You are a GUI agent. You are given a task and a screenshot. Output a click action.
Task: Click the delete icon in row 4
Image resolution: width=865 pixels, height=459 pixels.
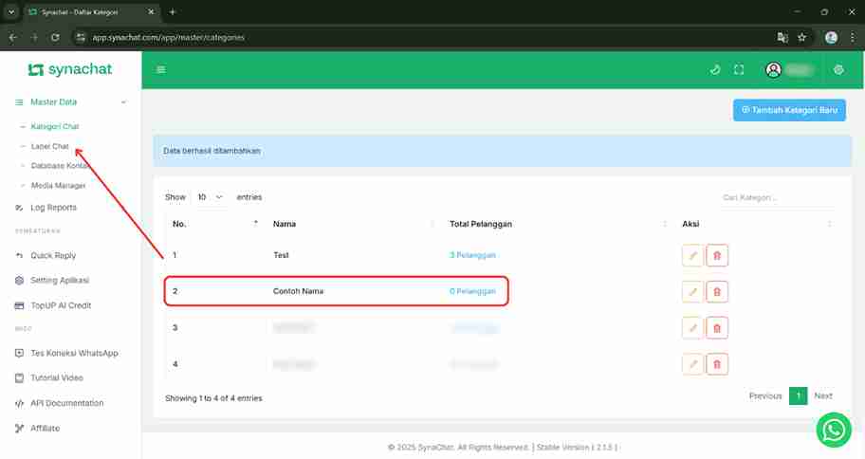(717, 364)
